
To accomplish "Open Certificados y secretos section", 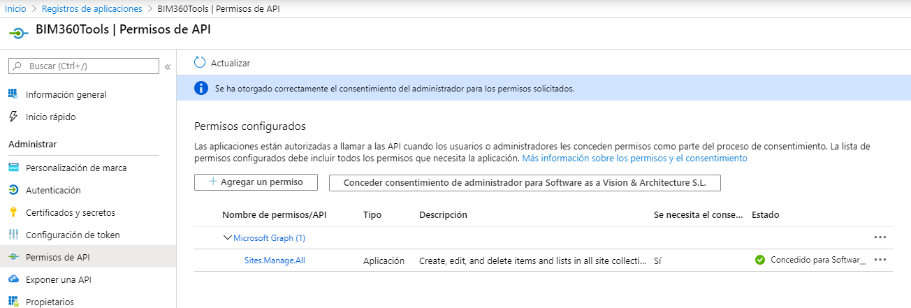I will click(71, 212).
